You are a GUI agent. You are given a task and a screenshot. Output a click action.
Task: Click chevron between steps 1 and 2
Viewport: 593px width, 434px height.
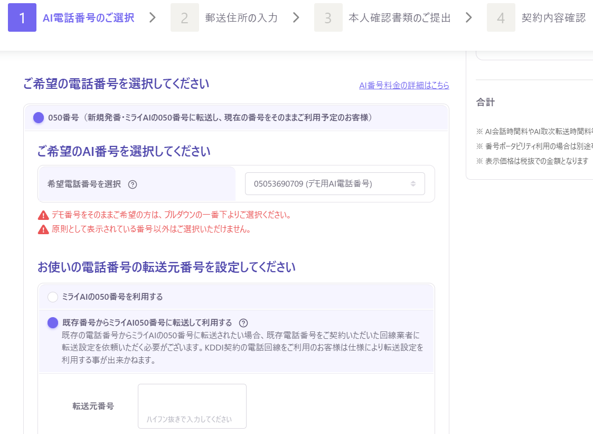pos(153,17)
